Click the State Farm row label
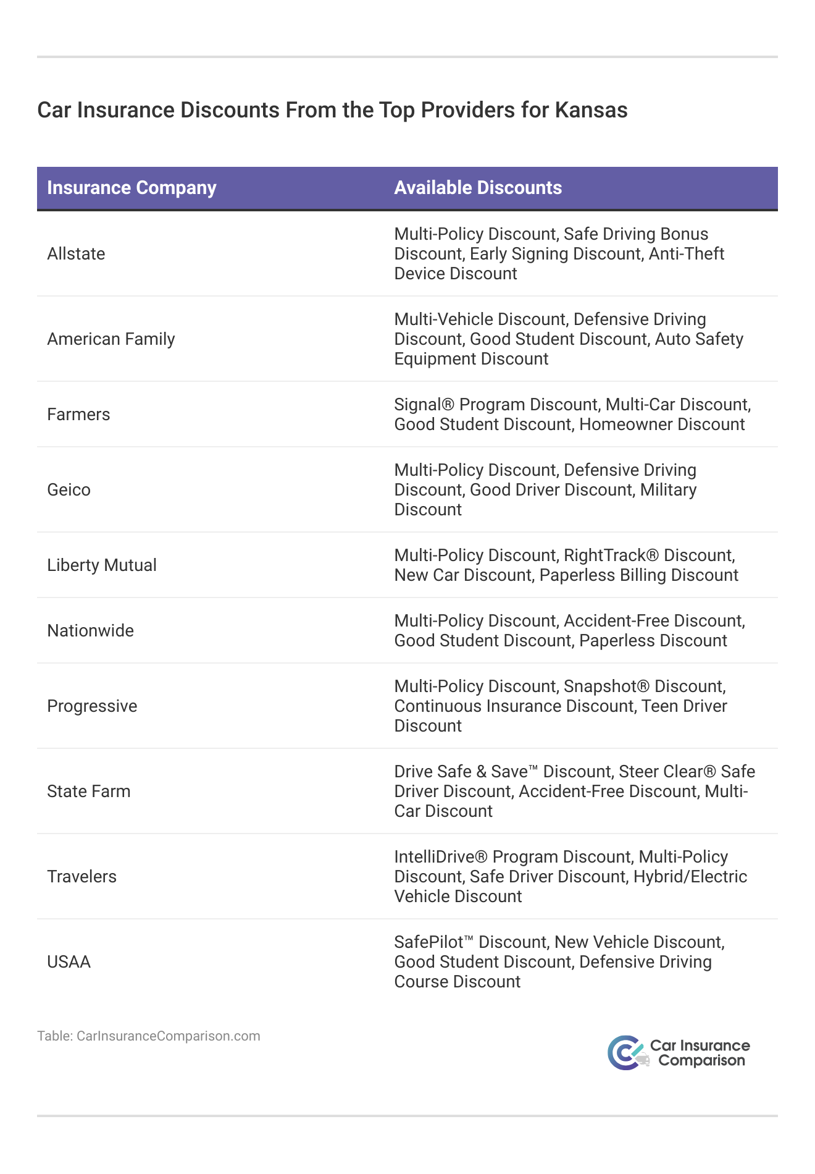The width and height of the screenshot is (815, 1174). point(89,792)
